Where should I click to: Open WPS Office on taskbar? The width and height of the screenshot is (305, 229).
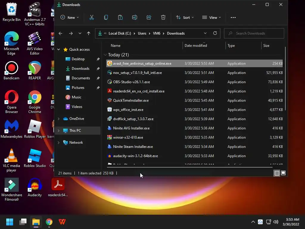coord(62,222)
